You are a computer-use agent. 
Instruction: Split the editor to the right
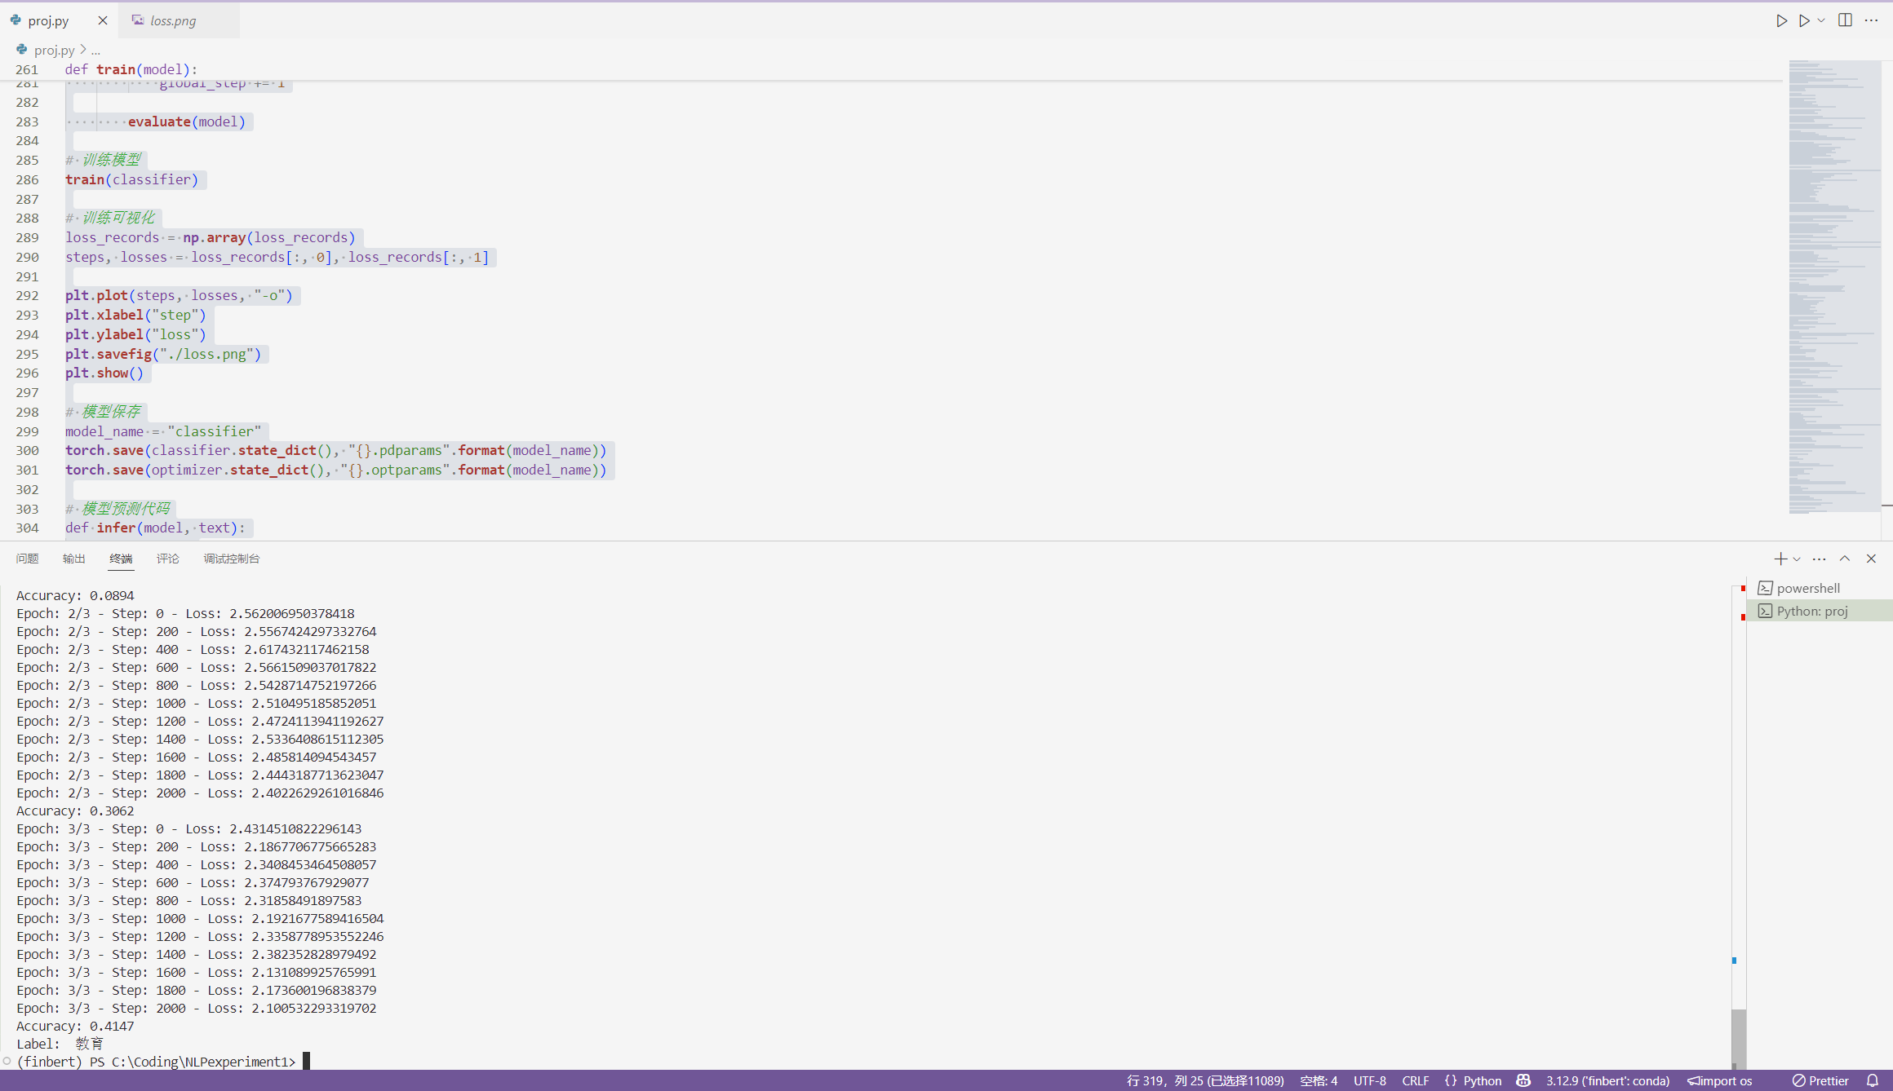tap(1845, 20)
